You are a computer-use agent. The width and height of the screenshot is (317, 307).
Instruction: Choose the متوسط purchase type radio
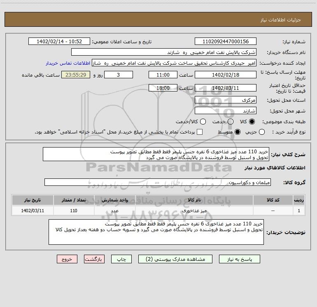[x=238, y=132]
